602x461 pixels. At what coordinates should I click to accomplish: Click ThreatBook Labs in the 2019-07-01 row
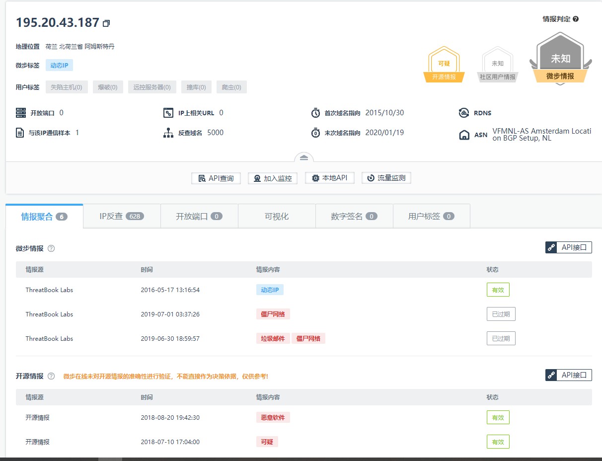coord(49,314)
